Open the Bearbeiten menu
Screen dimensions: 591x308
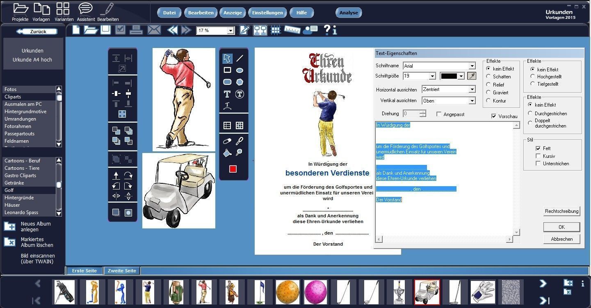201,13
